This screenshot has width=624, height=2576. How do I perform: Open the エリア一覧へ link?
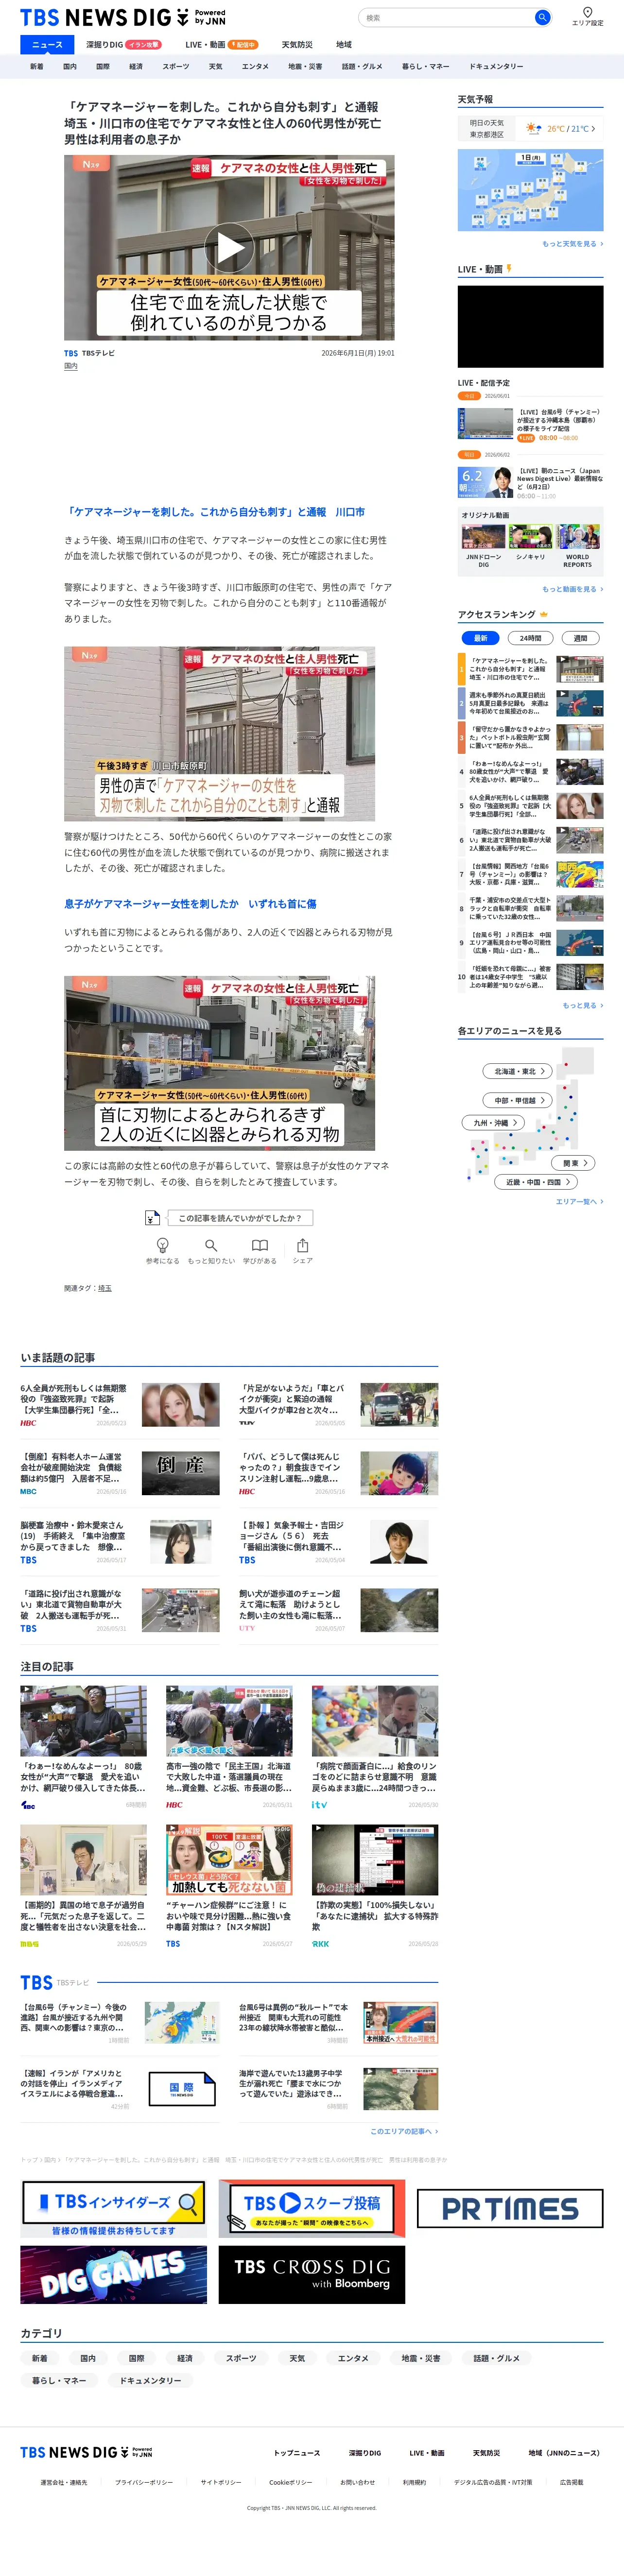click(x=579, y=1202)
